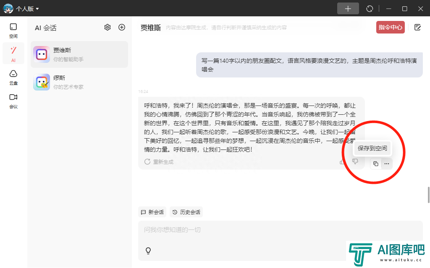The width and height of the screenshot is (430, 268).
Task: Close the application window
Action: pos(420,9)
